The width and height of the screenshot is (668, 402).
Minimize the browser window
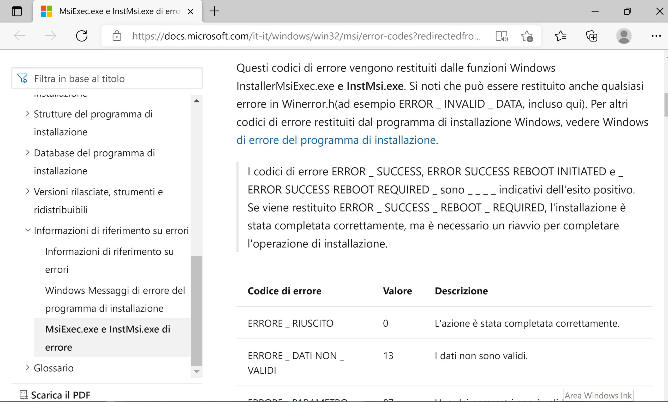595,11
